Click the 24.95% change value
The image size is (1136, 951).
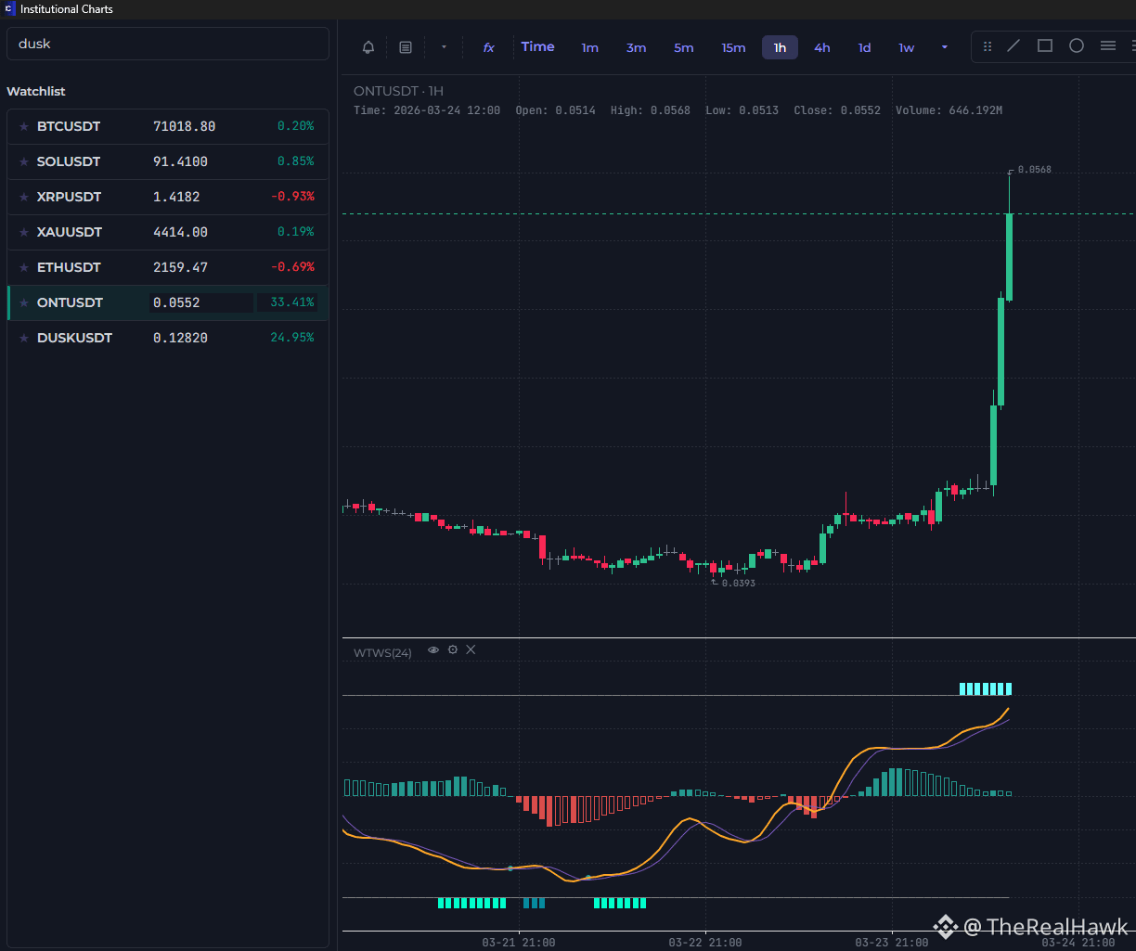click(x=291, y=338)
